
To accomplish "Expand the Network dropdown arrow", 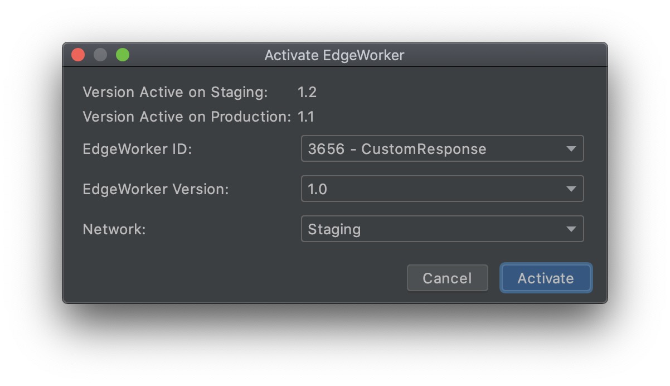I will click(571, 229).
